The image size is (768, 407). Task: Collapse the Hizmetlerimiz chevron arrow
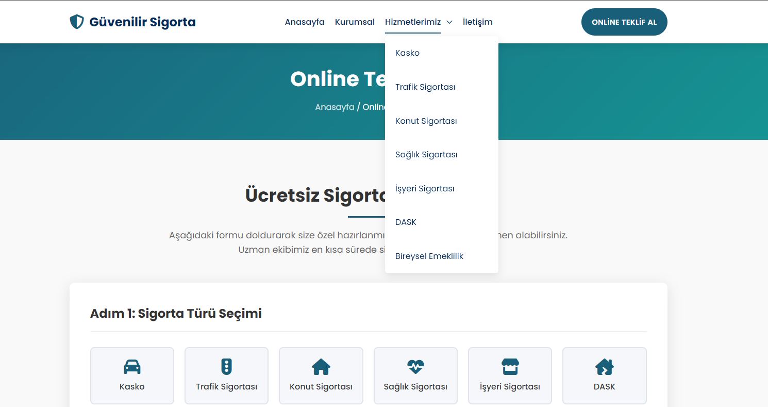tap(449, 22)
